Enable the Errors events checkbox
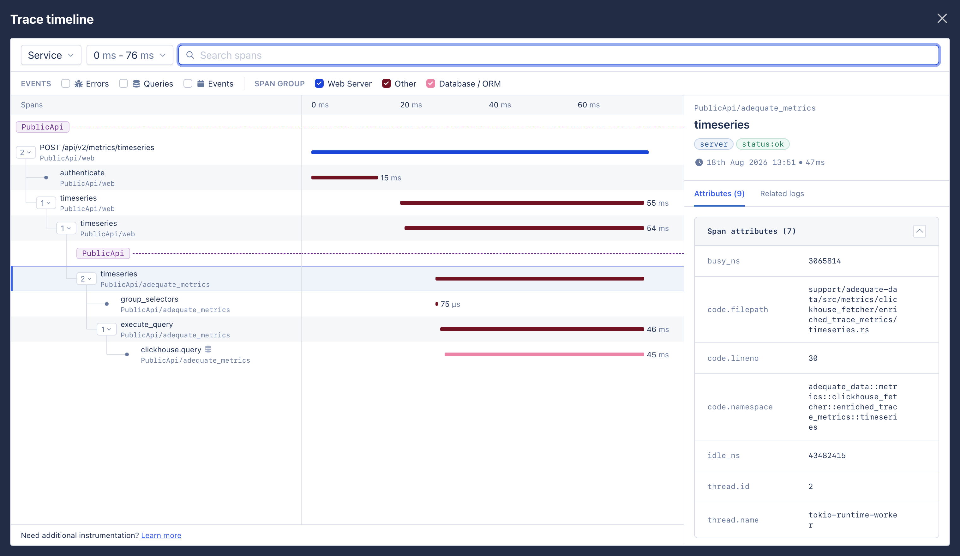The width and height of the screenshot is (960, 556). [x=65, y=83]
